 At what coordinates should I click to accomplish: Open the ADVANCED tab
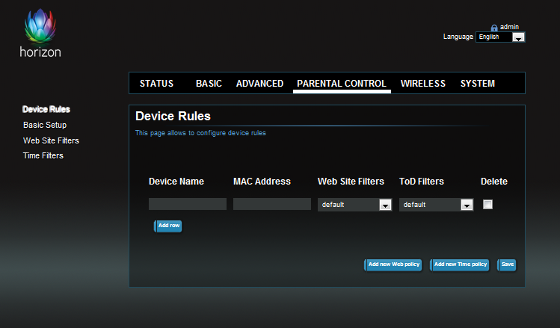tap(259, 84)
